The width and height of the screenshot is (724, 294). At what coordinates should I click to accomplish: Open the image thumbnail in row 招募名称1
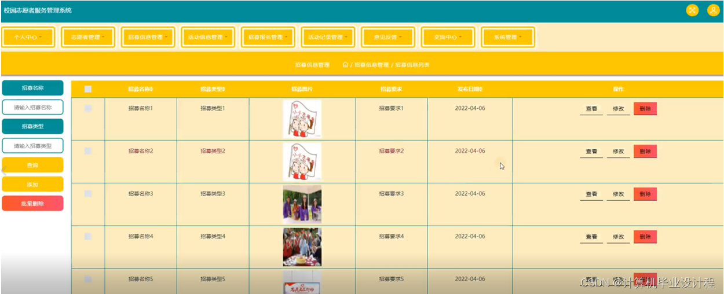(x=302, y=119)
